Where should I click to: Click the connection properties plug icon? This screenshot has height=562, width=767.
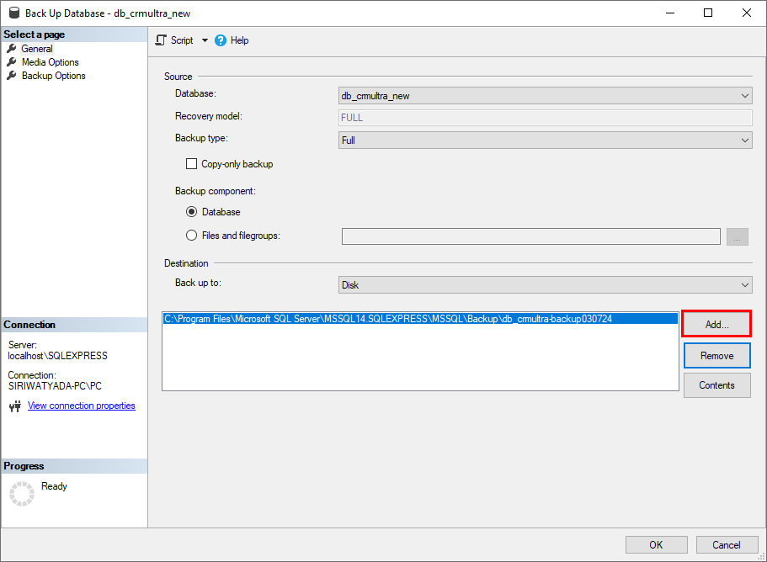(15, 406)
